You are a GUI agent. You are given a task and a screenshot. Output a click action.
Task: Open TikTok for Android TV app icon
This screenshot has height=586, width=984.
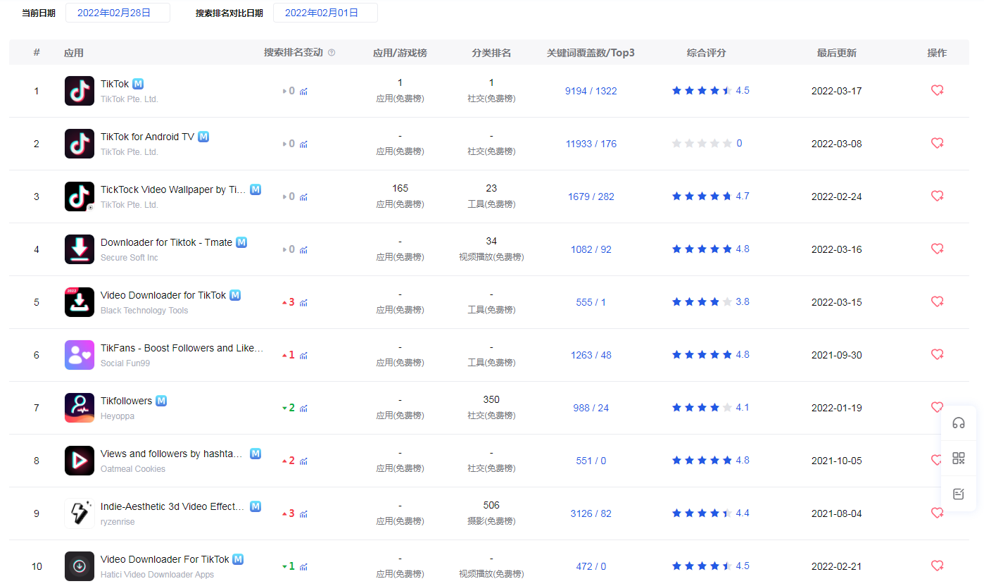tap(80, 144)
